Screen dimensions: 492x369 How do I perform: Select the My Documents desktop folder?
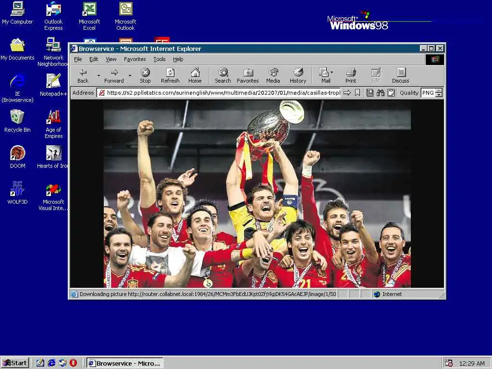pyautogui.click(x=17, y=49)
